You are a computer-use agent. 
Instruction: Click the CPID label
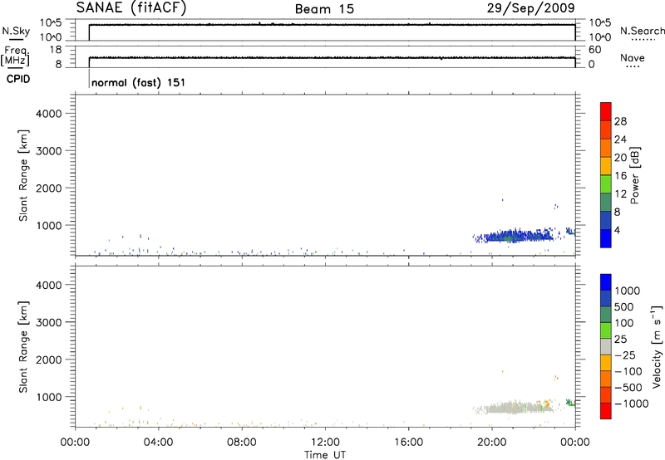click(x=18, y=79)
